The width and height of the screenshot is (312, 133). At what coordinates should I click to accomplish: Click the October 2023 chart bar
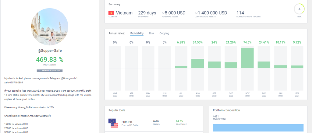[231, 65]
